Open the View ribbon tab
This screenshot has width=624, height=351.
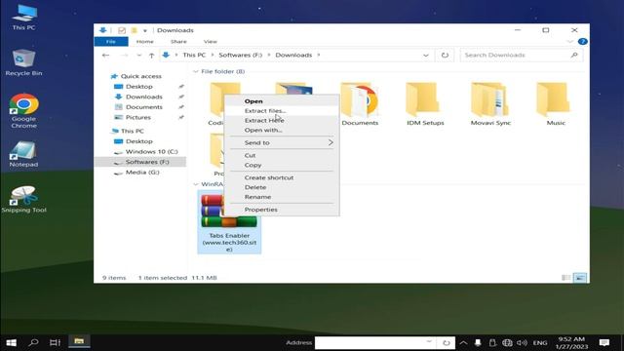pyautogui.click(x=211, y=41)
